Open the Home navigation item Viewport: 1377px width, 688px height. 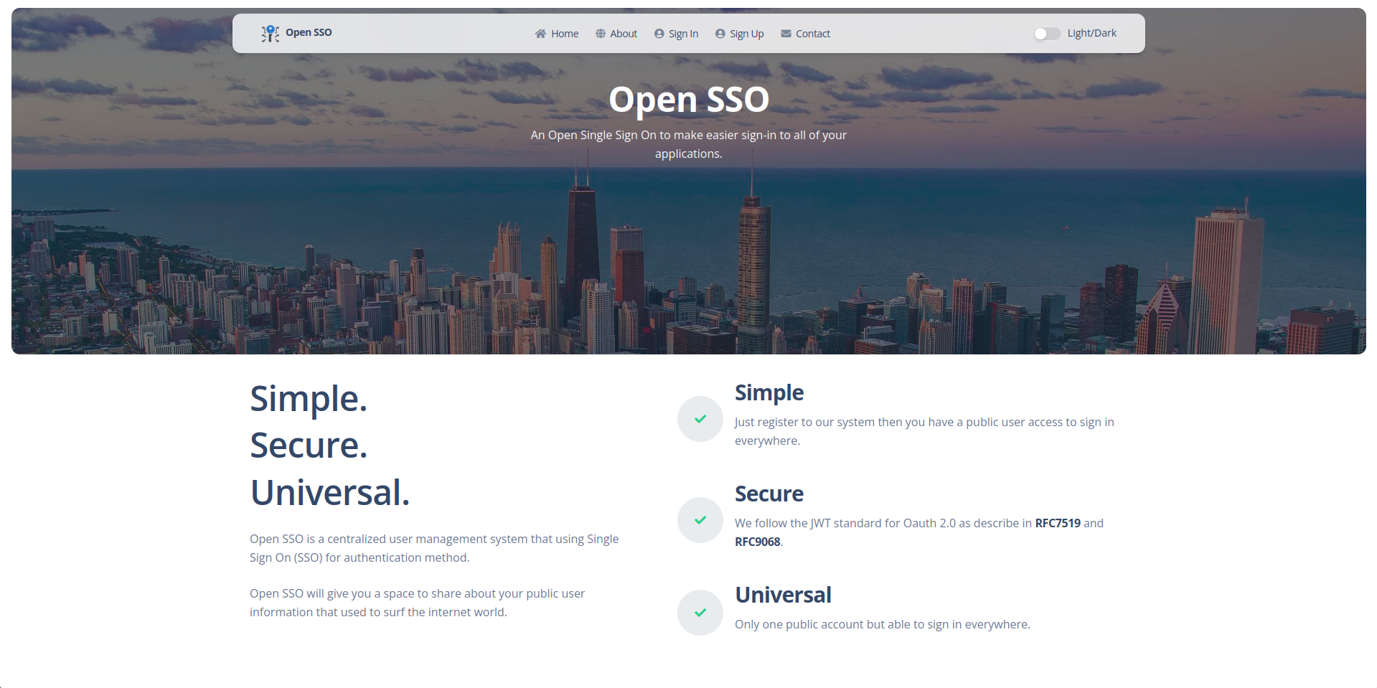565,33
